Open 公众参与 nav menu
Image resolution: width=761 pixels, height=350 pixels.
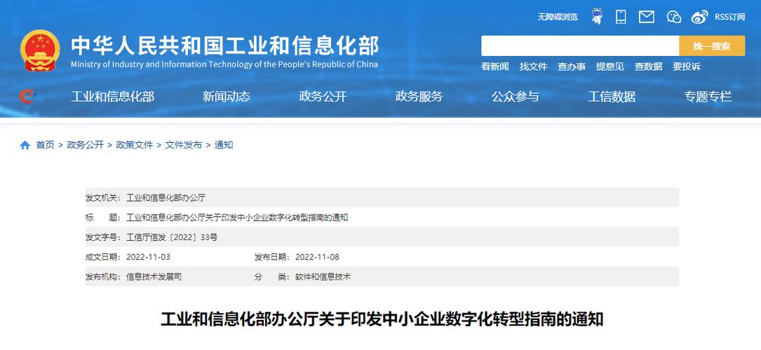(x=515, y=97)
